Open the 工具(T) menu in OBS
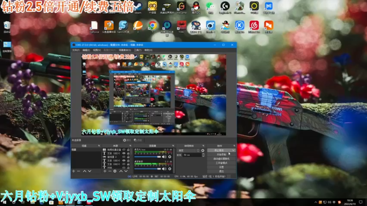Screen dimensions: 367x206 [x=138, y=50]
